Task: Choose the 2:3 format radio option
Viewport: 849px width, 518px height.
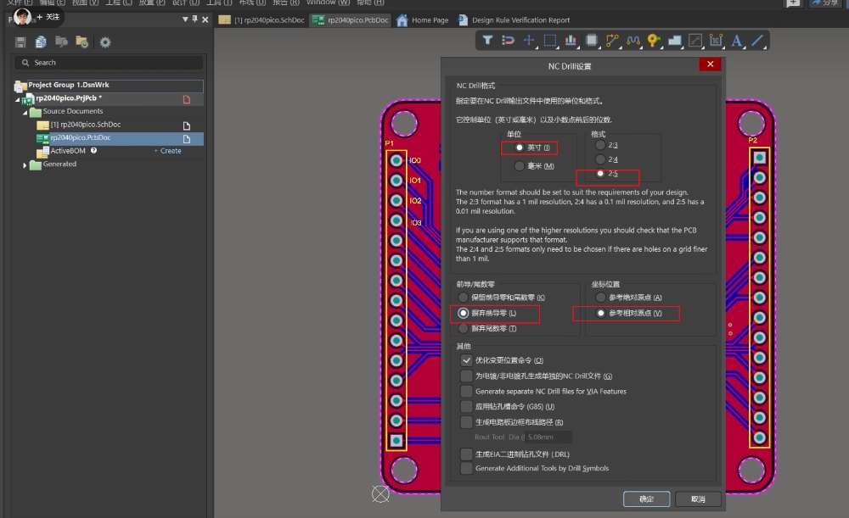Action: point(600,145)
